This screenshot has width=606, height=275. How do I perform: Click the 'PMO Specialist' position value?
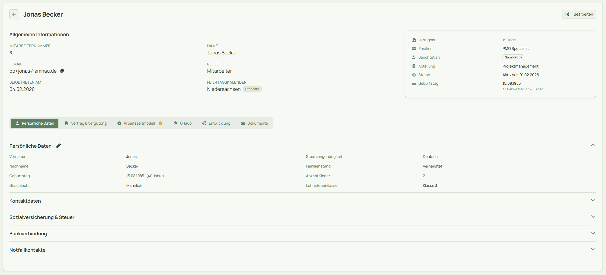point(515,49)
